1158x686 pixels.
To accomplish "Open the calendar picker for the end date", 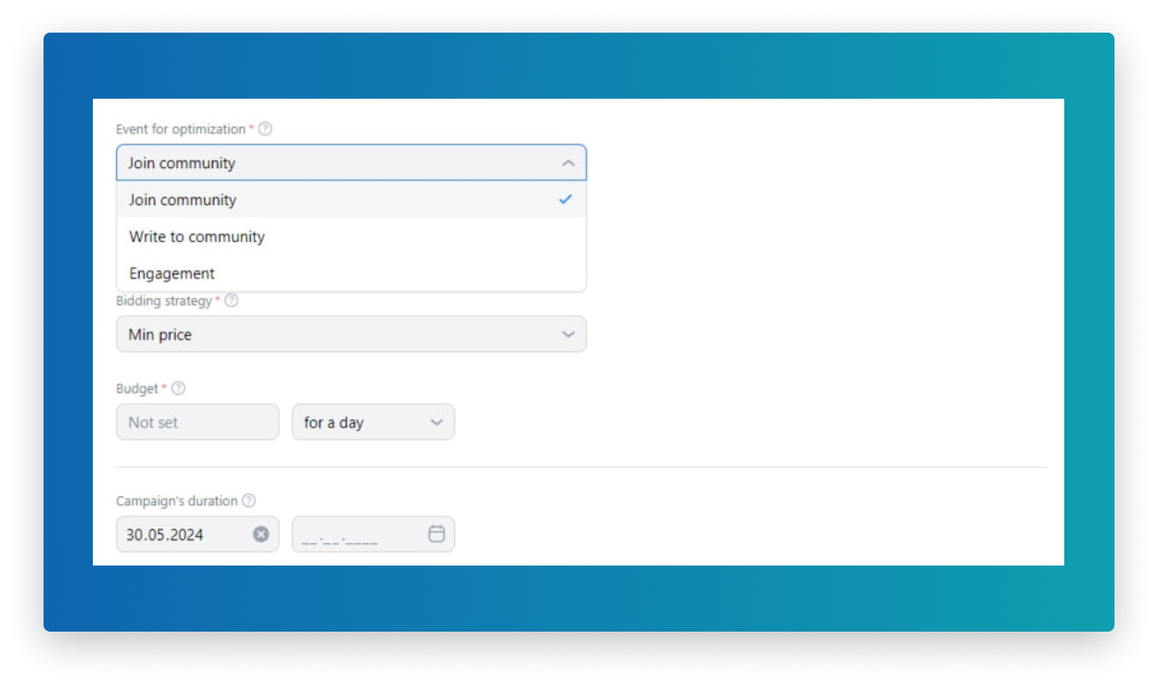I will pos(435,533).
